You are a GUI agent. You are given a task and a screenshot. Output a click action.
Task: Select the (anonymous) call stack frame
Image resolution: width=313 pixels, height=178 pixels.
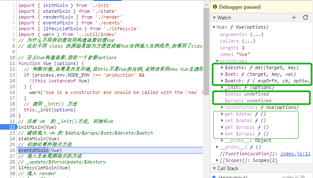coord(233,176)
